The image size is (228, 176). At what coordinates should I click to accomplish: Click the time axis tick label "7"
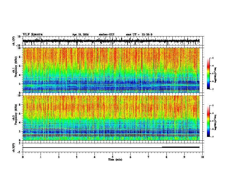[149, 157]
